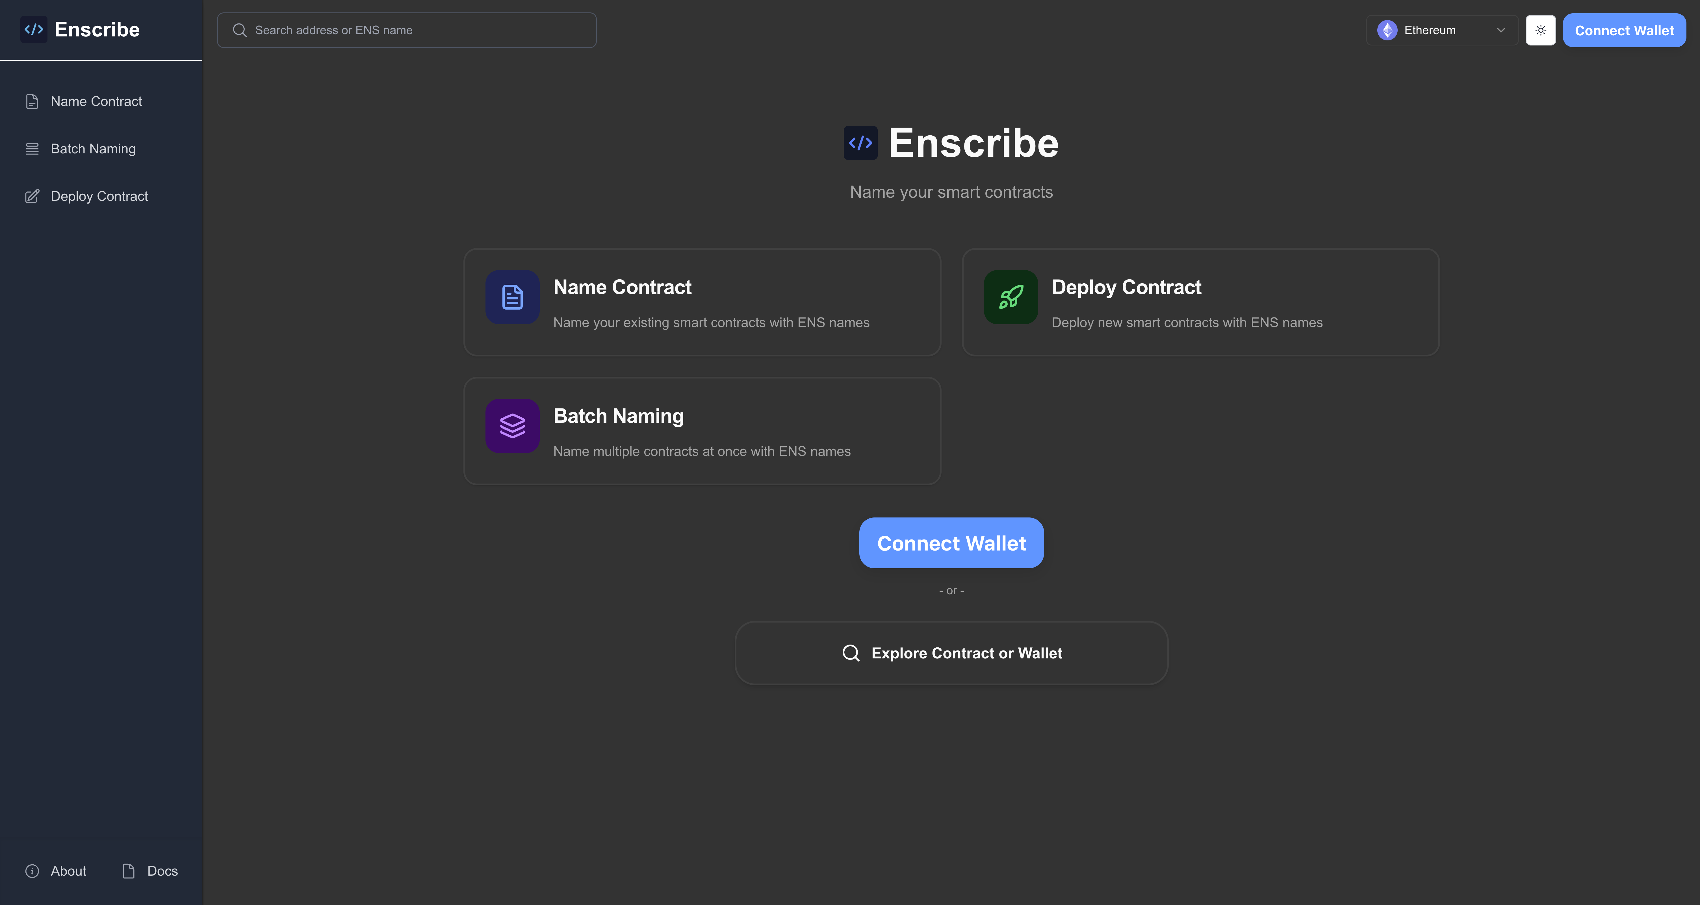
Task: Click the blue document icon on Name Contract card
Action: 512,297
